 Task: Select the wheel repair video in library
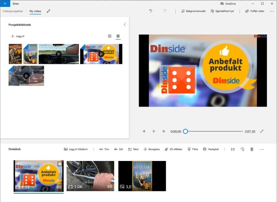tap(26, 76)
